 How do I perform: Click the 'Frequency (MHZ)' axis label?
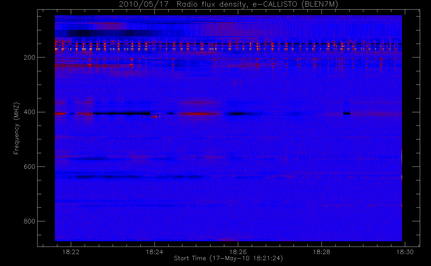click(x=17, y=128)
